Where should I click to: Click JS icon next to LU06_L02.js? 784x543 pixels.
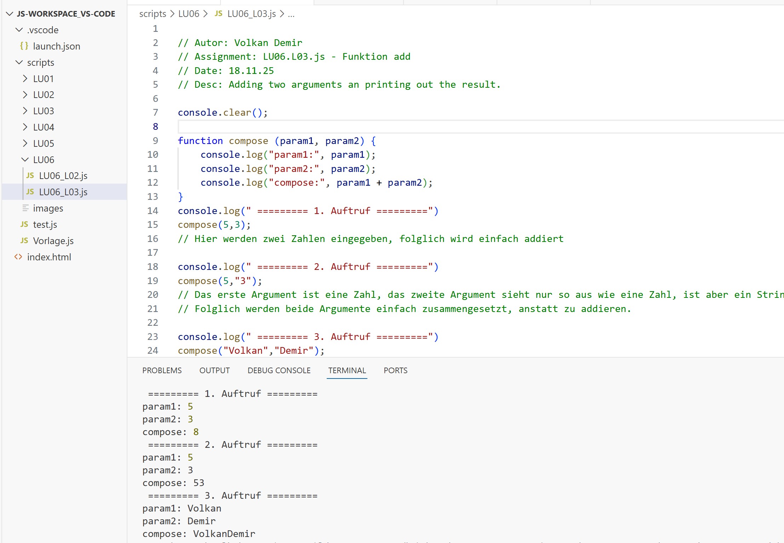point(30,175)
